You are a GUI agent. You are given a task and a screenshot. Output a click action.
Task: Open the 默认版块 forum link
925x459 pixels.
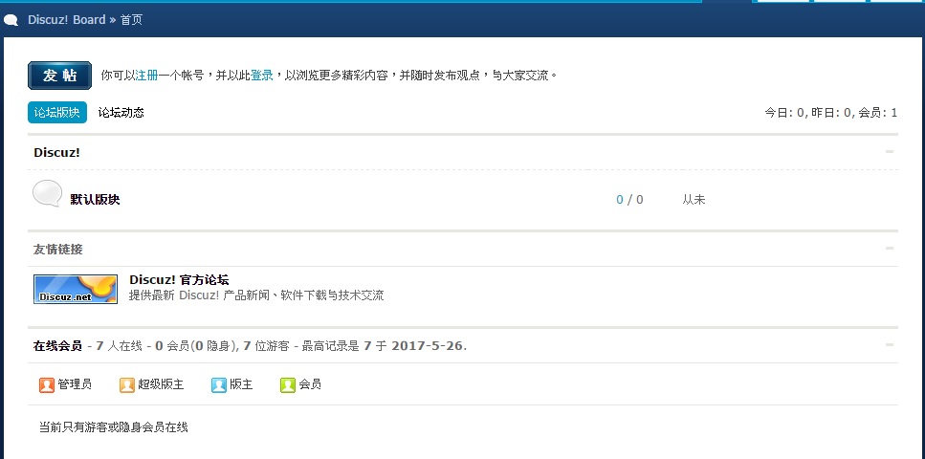(x=95, y=200)
